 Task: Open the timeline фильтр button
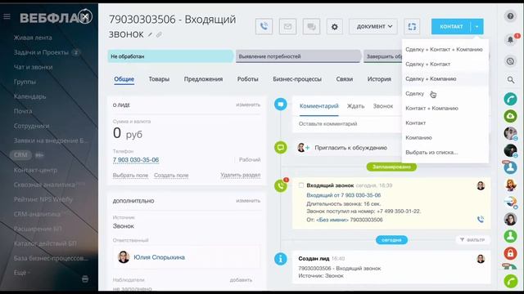pyautogui.click(x=472, y=239)
